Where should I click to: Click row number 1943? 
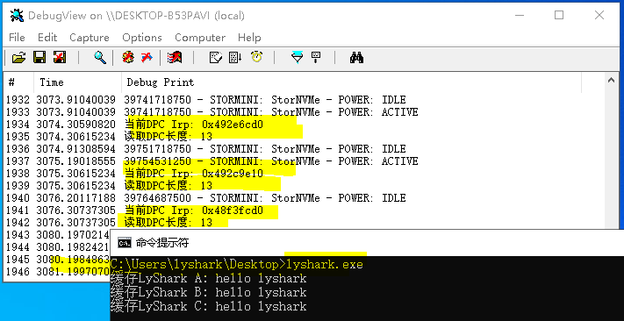(x=18, y=235)
